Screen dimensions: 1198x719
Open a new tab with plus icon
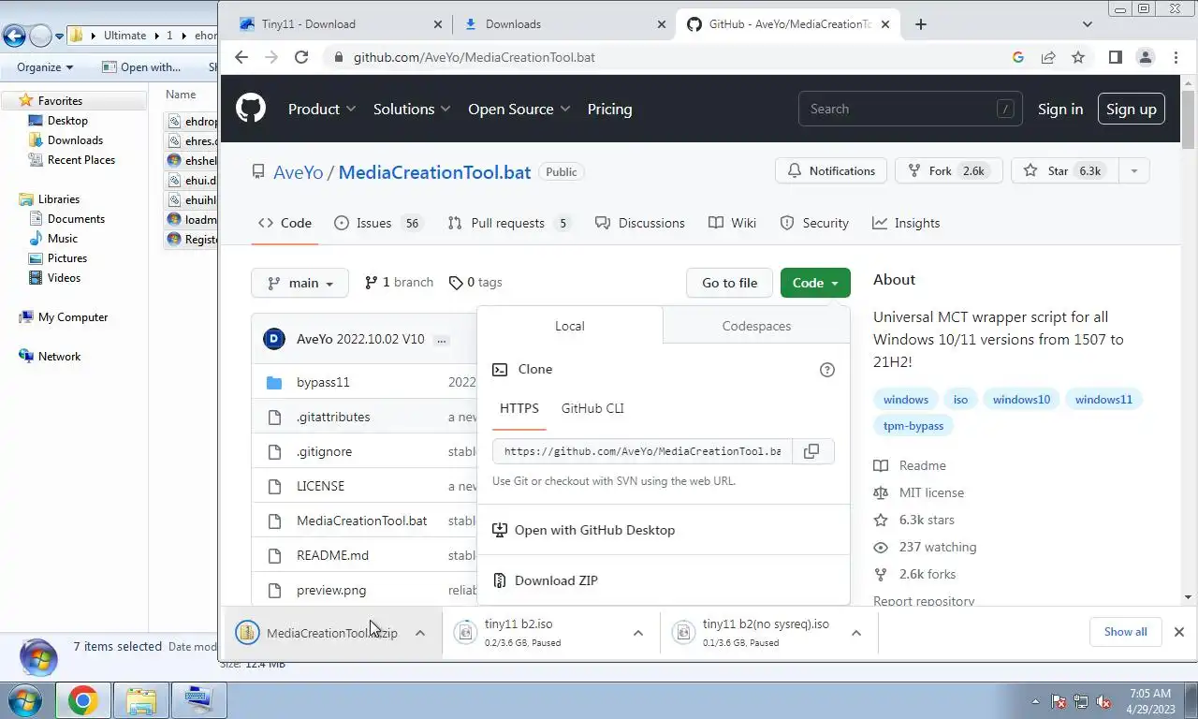(921, 24)
